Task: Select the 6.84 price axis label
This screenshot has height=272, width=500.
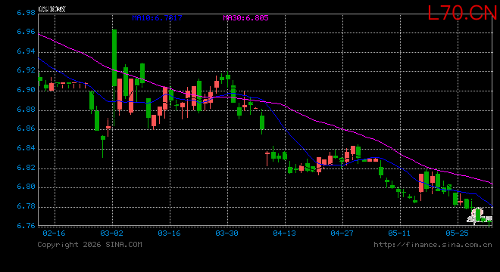Action: click(x=27, y=148)
